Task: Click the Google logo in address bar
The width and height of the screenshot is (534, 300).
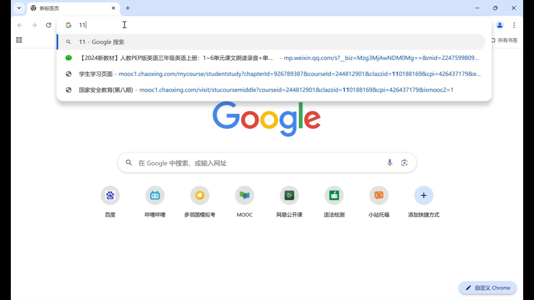Action: 68,25
